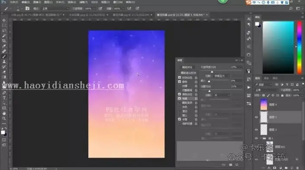Open the brush blend mode dropdown

(55, 9)
